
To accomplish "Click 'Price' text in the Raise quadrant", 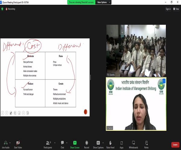I will 55,62.
